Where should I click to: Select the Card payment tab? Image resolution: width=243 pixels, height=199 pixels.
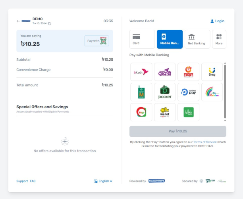[x=142, y=39]
